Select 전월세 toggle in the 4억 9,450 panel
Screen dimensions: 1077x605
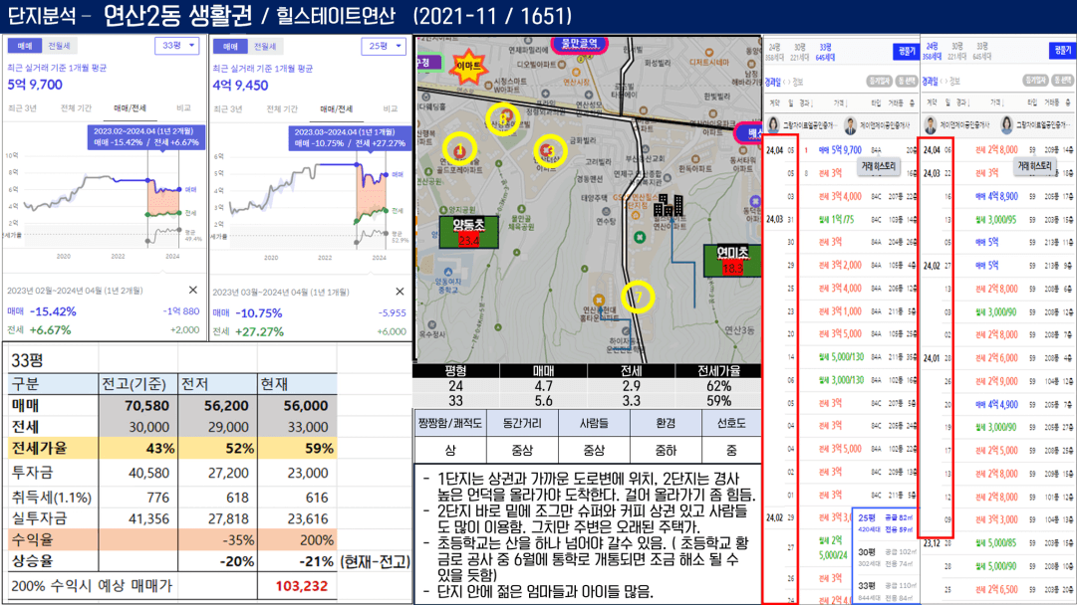(x=265, y=47)
